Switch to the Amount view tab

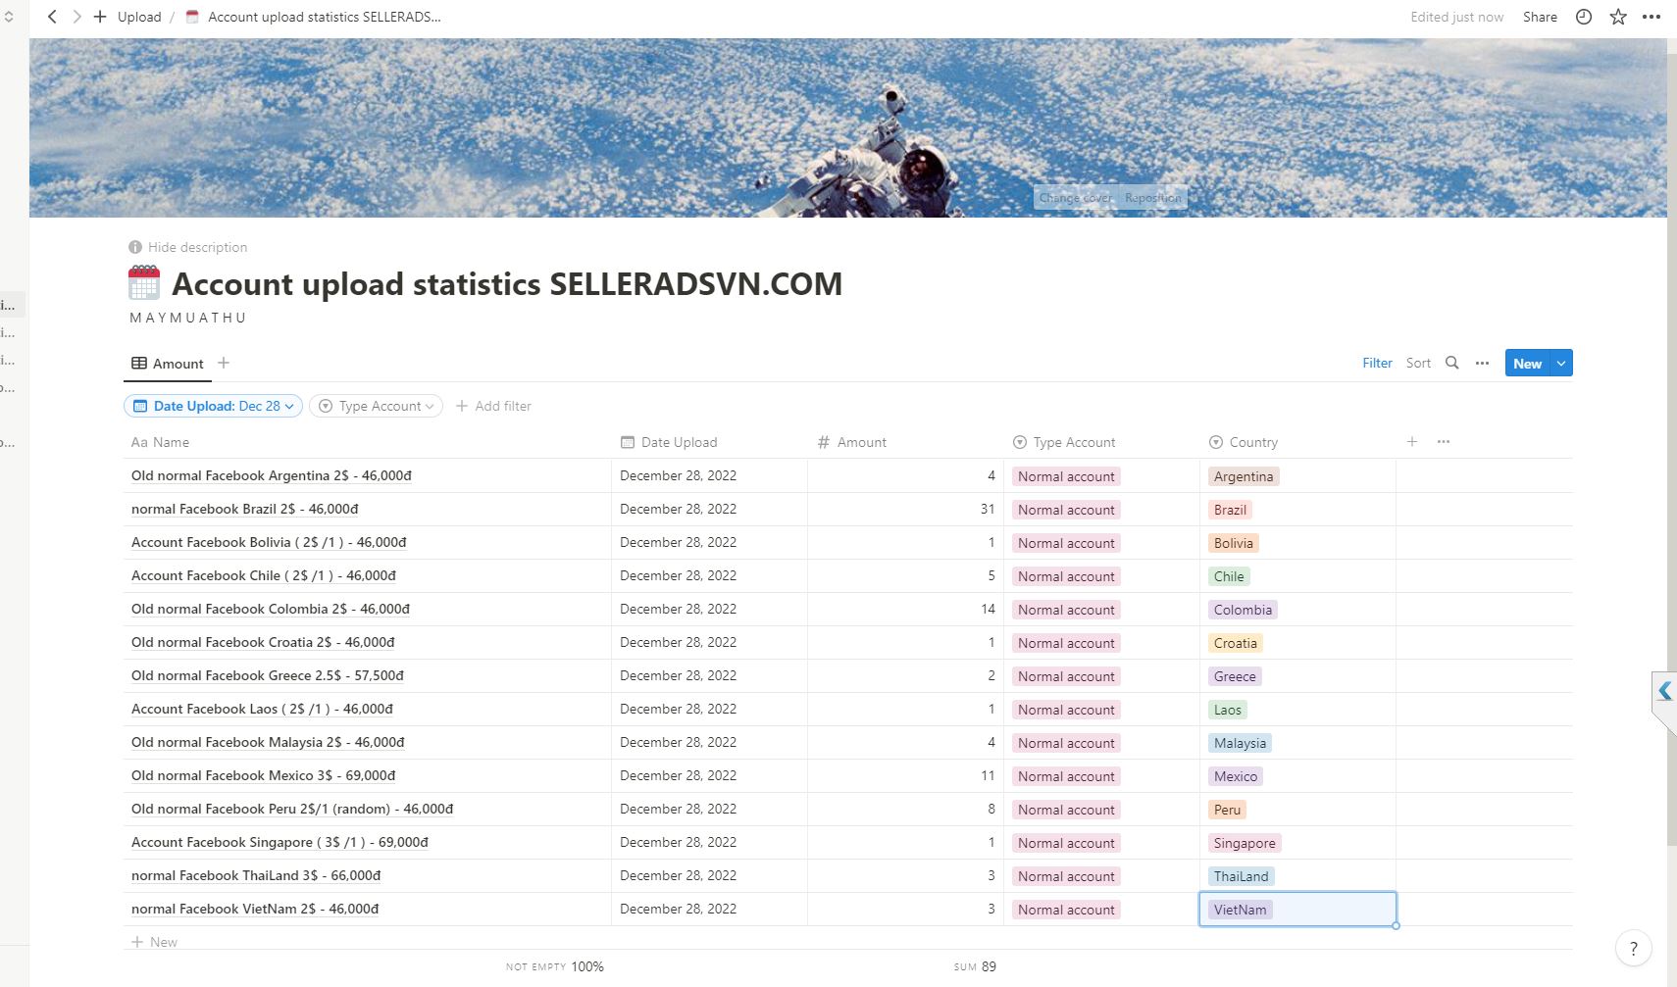pyautogui.click(x=168, y=364)
